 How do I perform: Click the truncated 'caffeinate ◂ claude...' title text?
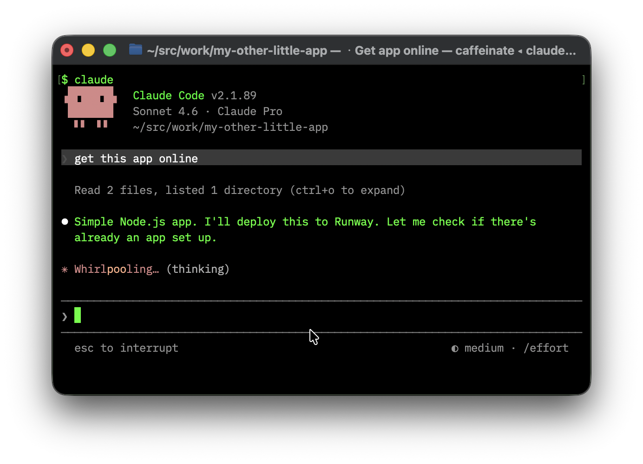pos(515,51)
